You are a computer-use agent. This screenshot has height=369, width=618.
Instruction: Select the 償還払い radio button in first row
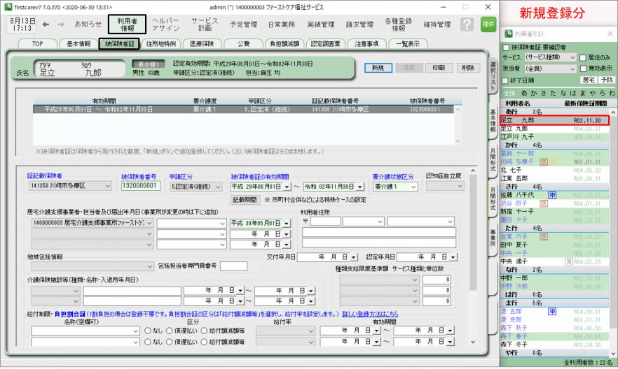pyautogui.click(x=170, y=331)
